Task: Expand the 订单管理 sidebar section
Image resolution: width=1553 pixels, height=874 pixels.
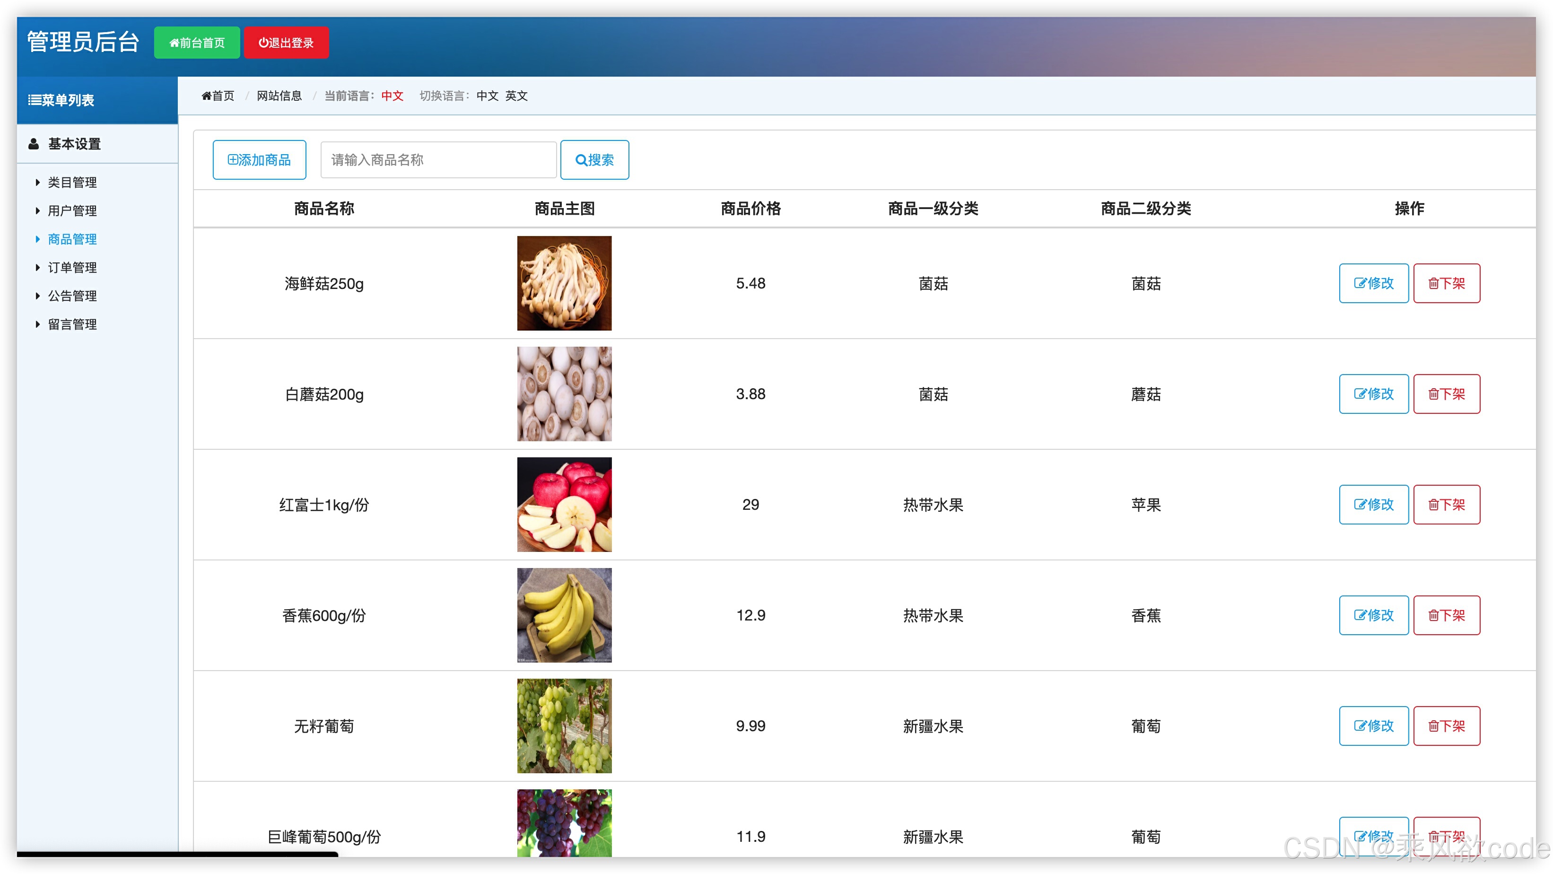Action: pyautogui.click(x=72, y=267)
